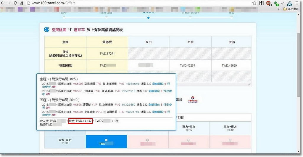Click the page vertical scrollbar thumb
303x157 pixels.
[x=298, y=65]
